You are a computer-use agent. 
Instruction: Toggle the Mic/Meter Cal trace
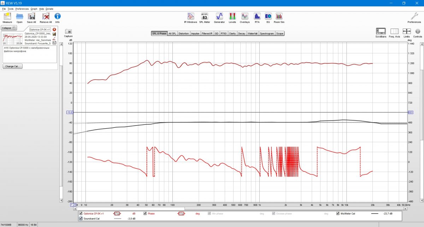coord(338,214)
